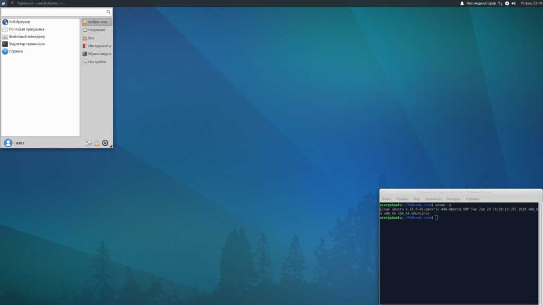
Task: Focus the application menu search field
Action: tap(56, 12)
